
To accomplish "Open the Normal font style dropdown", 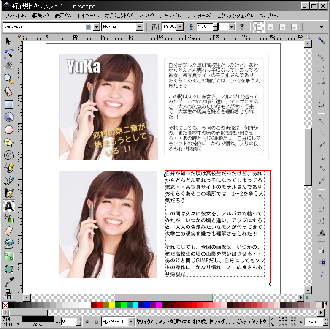I will pyautogui.click(x=140, y=27).
